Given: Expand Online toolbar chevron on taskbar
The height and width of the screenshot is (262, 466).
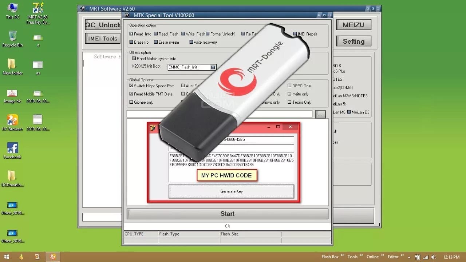Looking at the screenshot, I should tap(383, 255).
